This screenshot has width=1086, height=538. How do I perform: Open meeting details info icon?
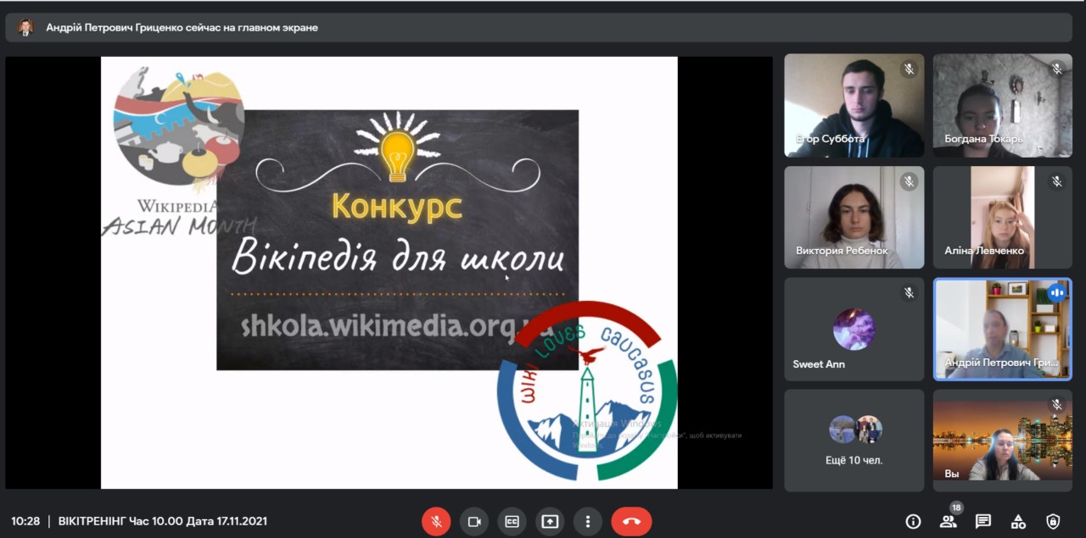tap(913, 522)
